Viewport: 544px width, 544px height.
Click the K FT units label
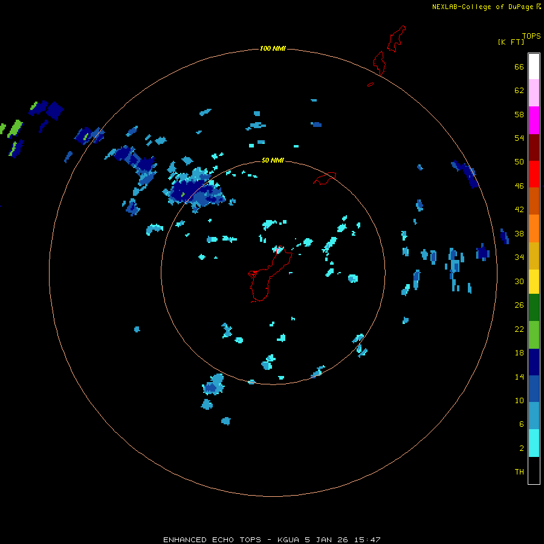[x=511, y=42]
